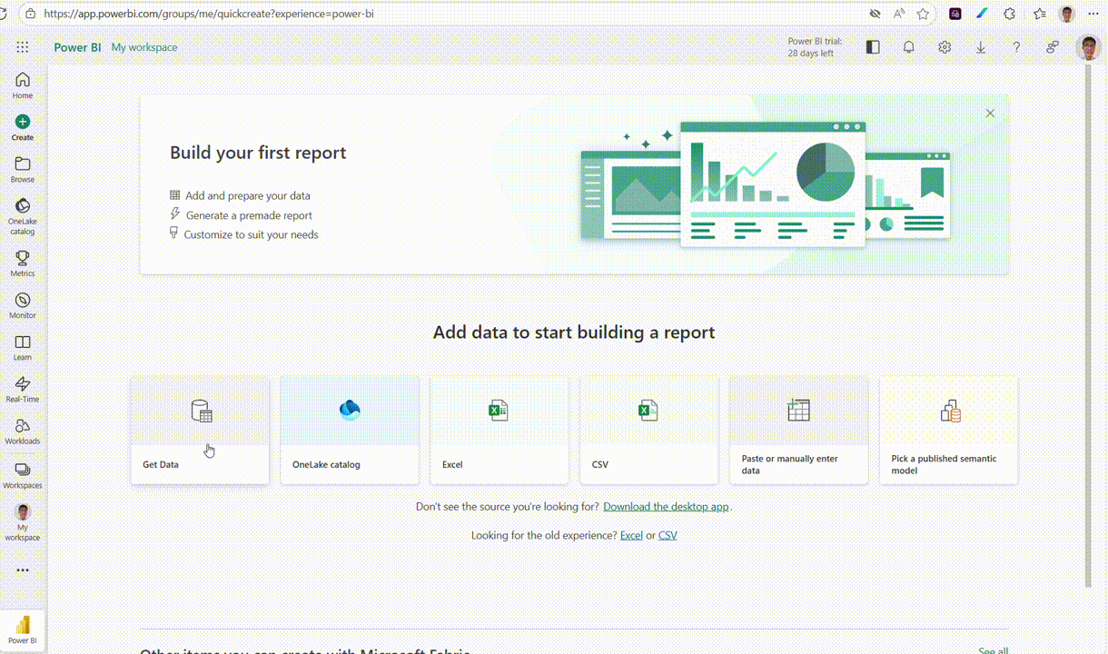Click the layout panel icon beside the trial text
The image size is (1108, 654).
pos(873,47)
